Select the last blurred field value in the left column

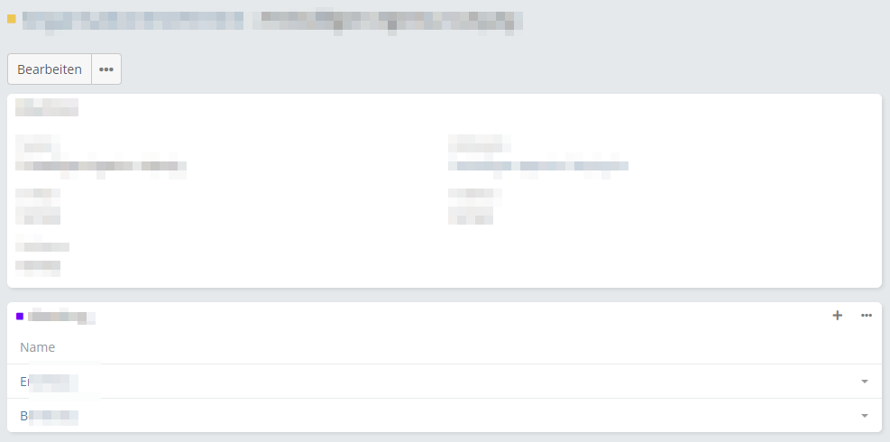tap(38, 265)
